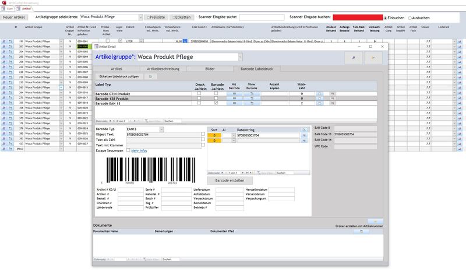Switch to Artikelbeschreibung tab

(163, 69)
